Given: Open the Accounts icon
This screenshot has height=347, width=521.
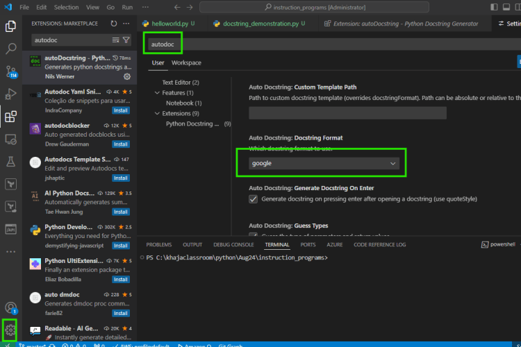Looking at the screenshot, I should coord(10,308).
